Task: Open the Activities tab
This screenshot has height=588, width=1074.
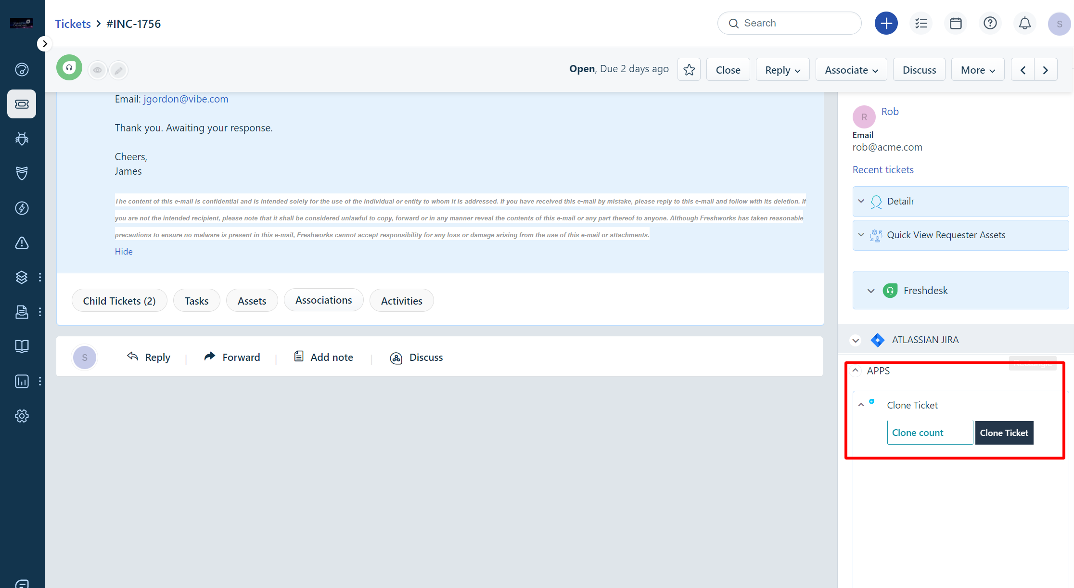Action: pos(401,301)
